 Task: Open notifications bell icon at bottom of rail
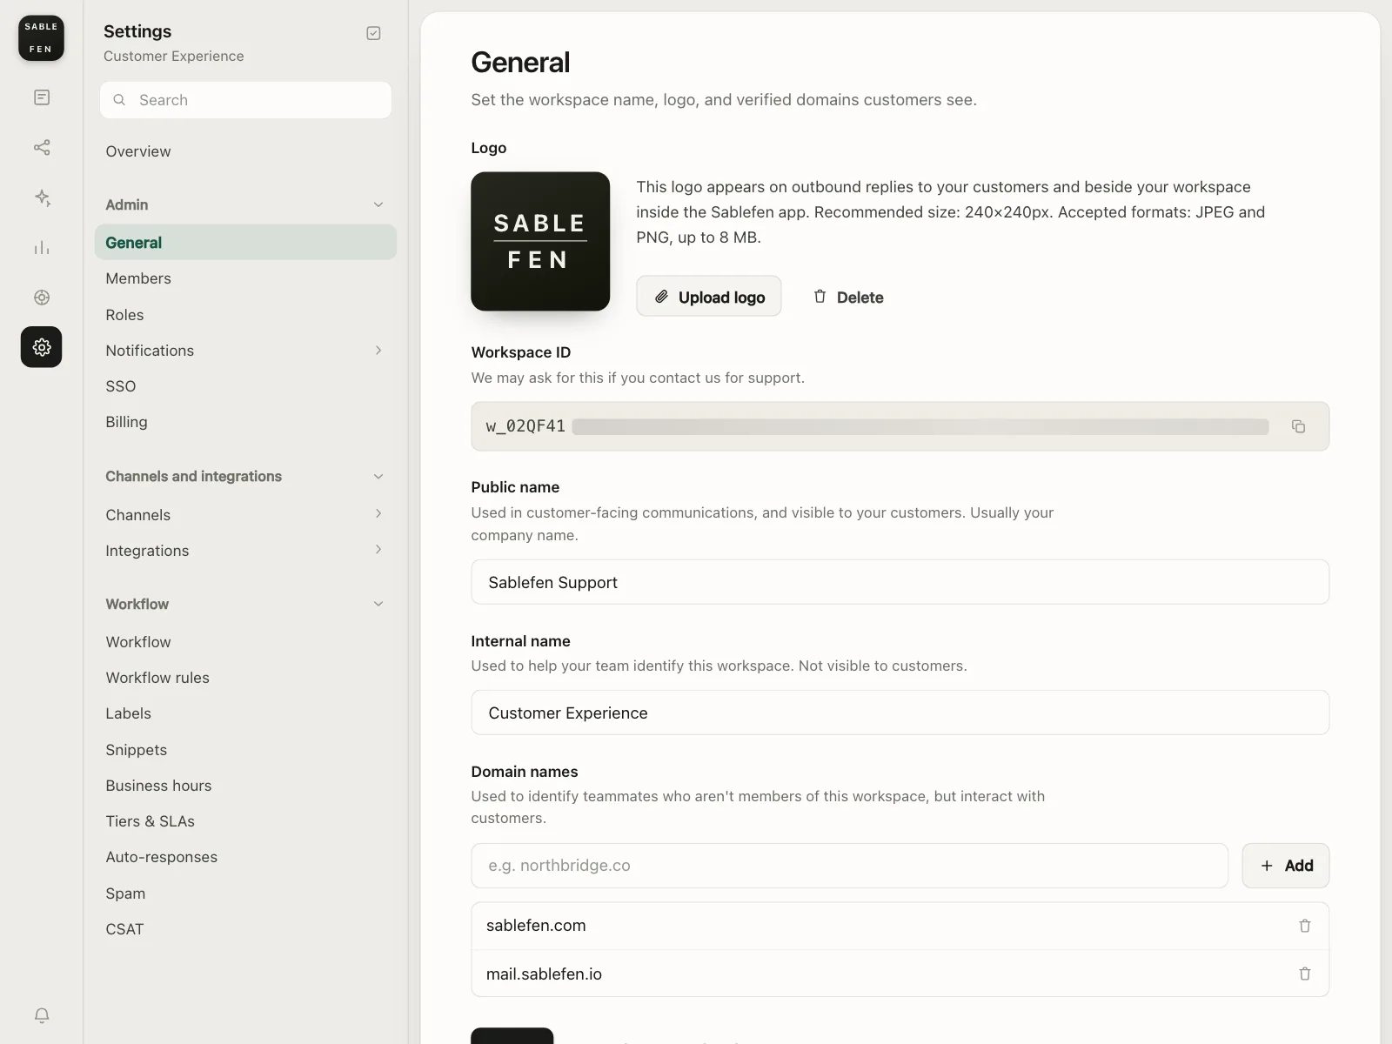42,1015
